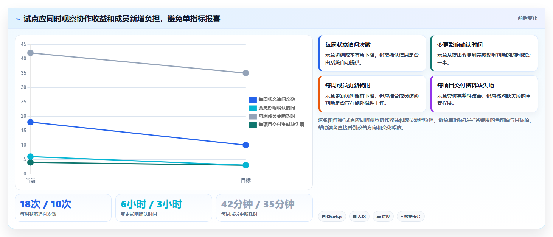Click the Chart.js tag chip
This screenshot has width=553, height=237.
coord(332,217)
